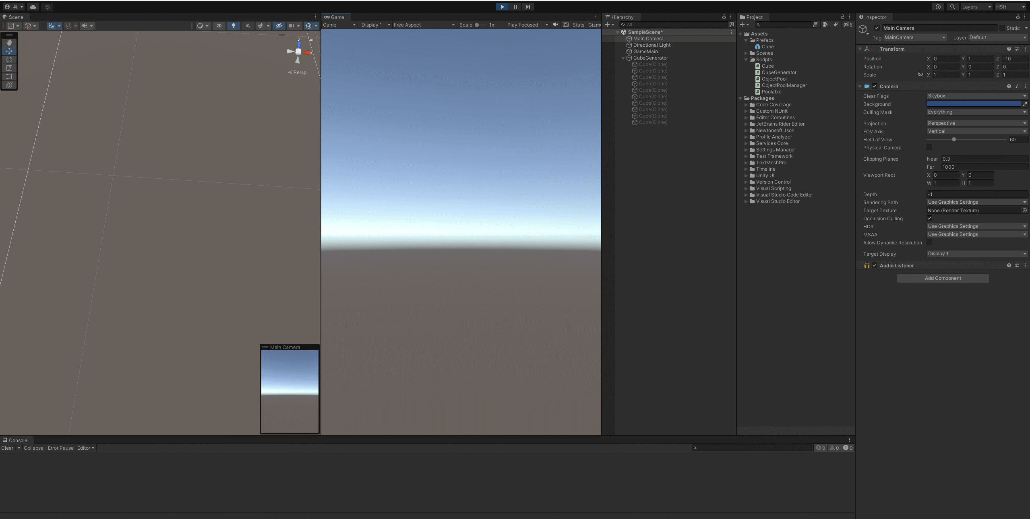
Task: Enable the Static checkbox for Main Camera
Action: coord(1002,28)
